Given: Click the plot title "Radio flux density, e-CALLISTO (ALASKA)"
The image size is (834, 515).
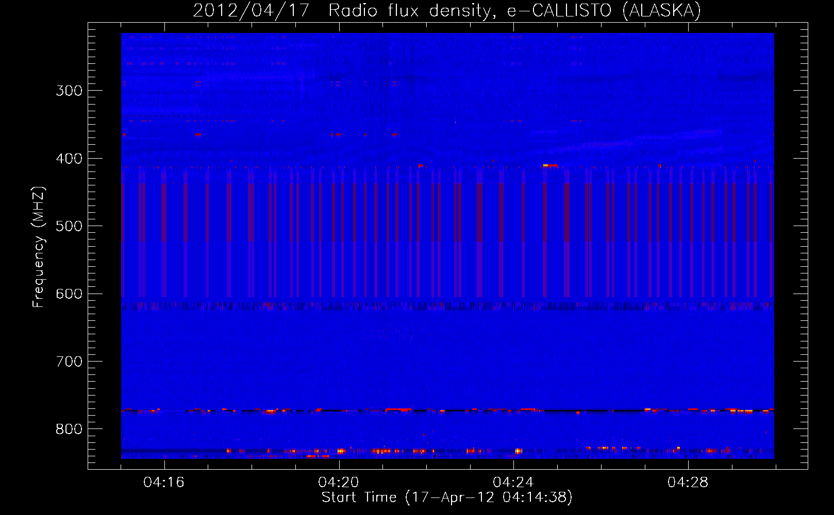Looking at the screenshot, I should pyautogui.click(x=514, y=10).
